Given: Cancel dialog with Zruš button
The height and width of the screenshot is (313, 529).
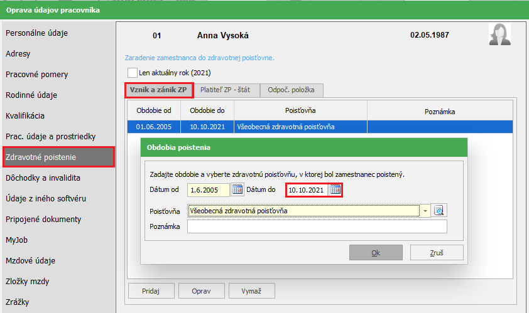Looking at the screenshot, I should coord(437,253).
